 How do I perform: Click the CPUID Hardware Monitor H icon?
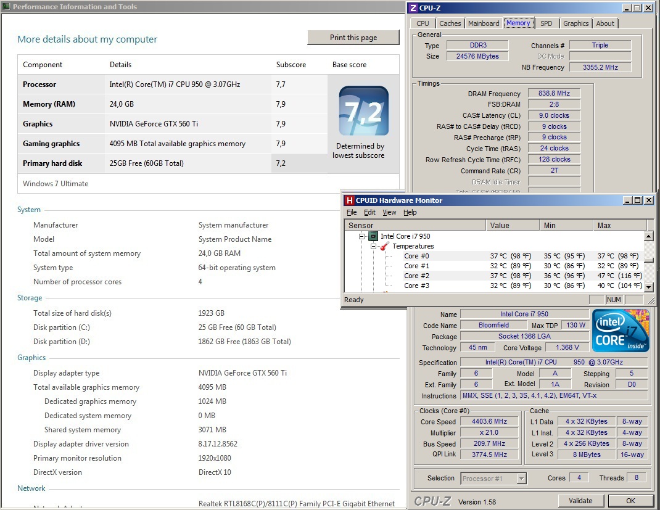349,200
